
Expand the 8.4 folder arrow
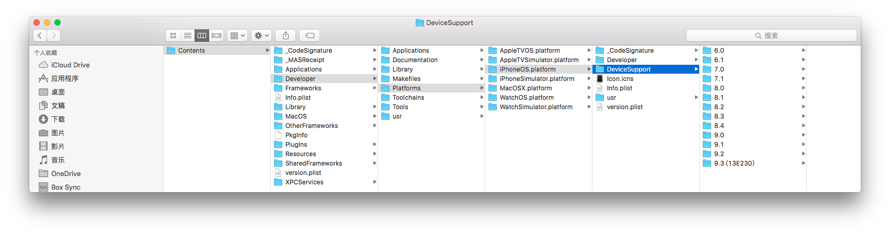point(804,126)
